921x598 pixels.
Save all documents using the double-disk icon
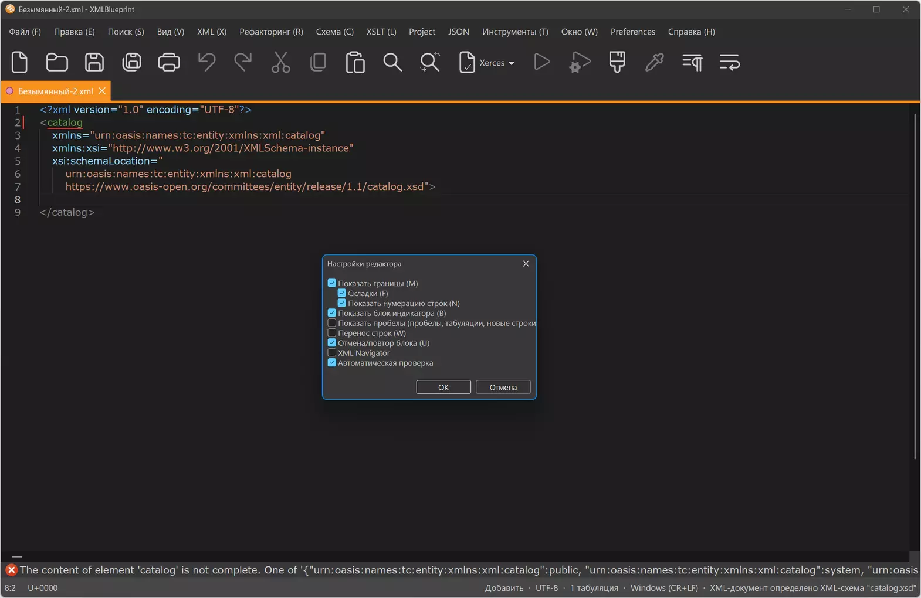point(131,62)
